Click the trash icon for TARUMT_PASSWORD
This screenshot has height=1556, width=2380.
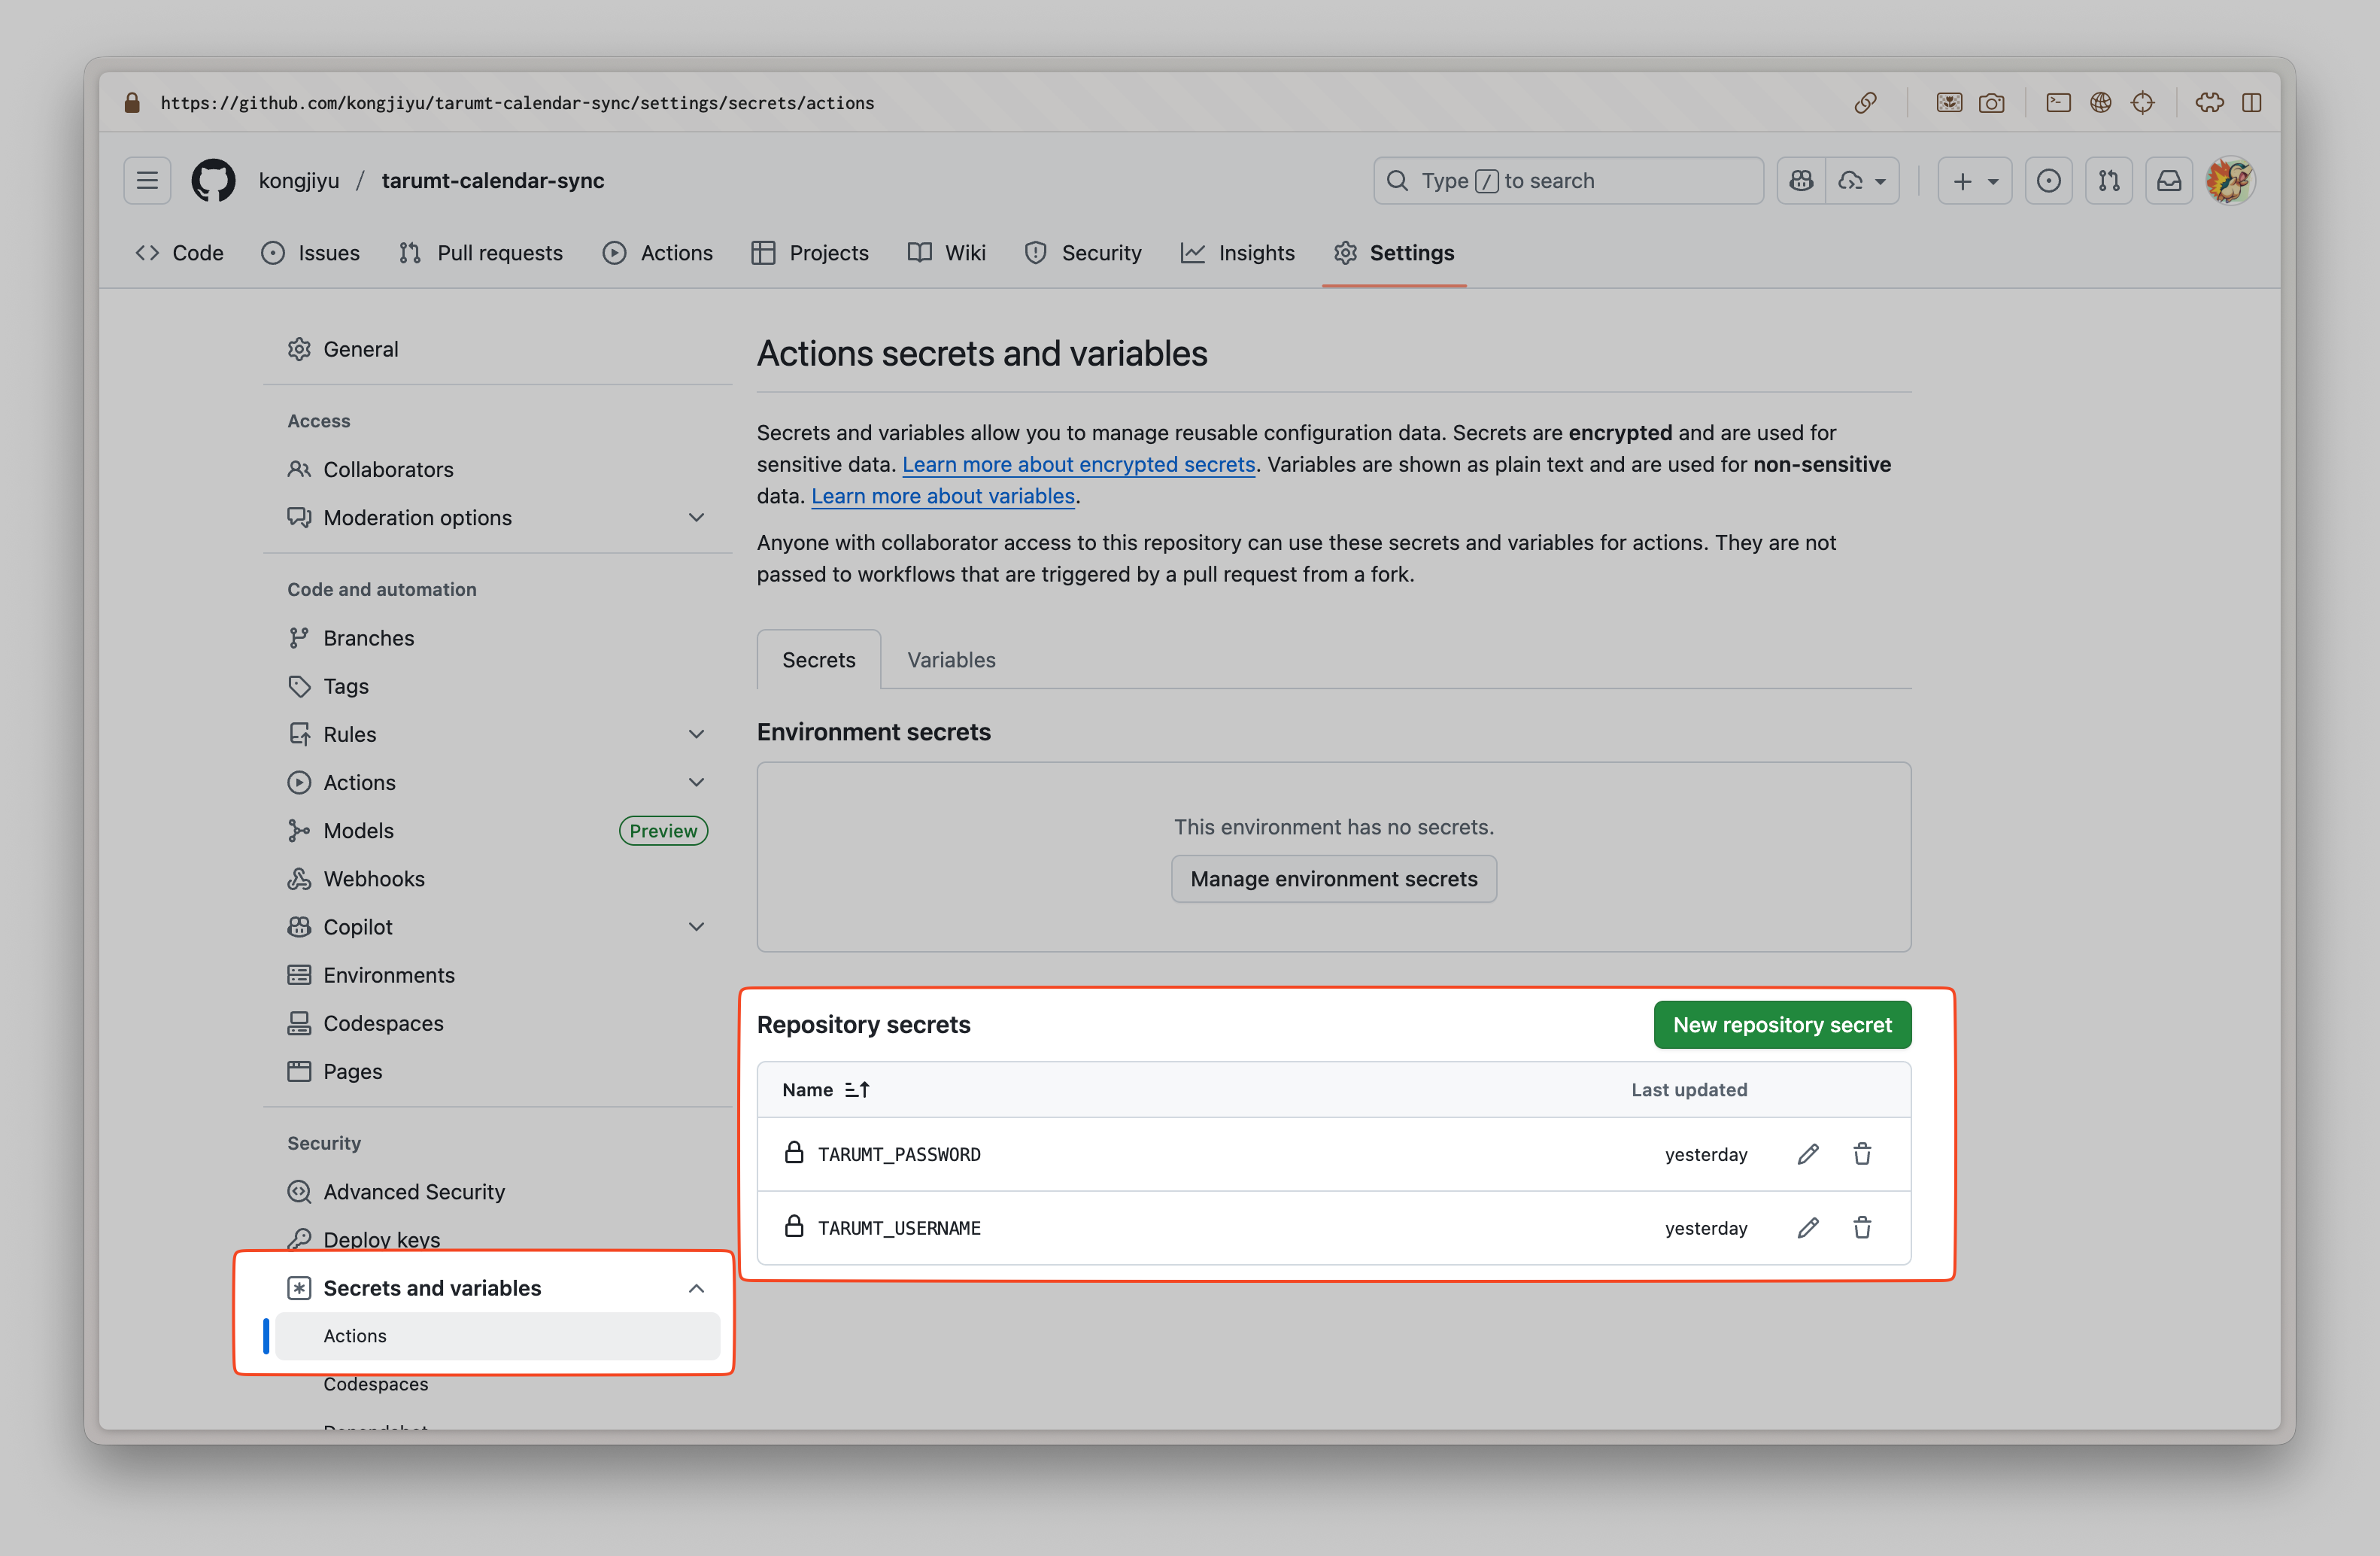1861,1154
